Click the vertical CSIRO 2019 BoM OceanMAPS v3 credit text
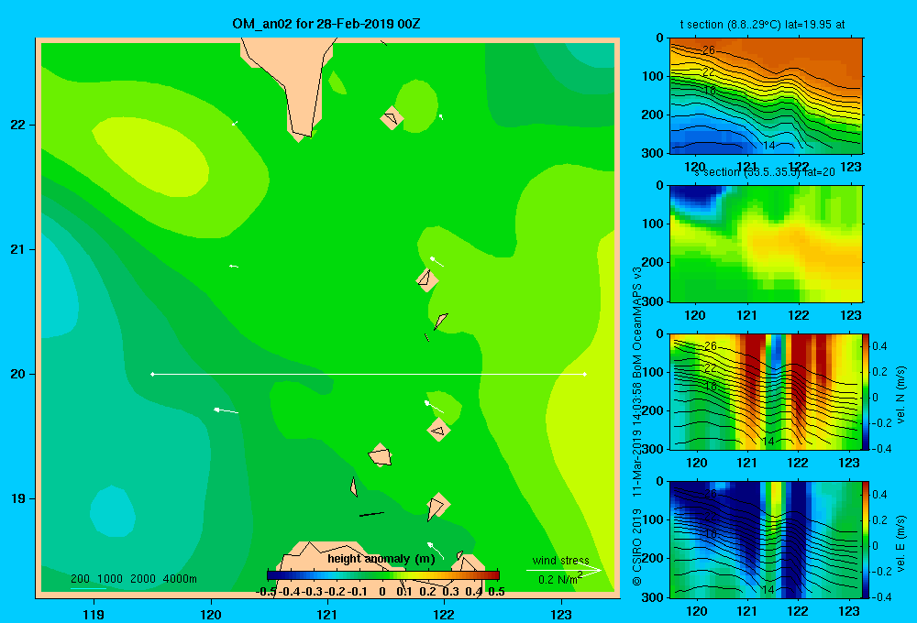The height and width of the screenshot is (623, 917). [637, 427]
